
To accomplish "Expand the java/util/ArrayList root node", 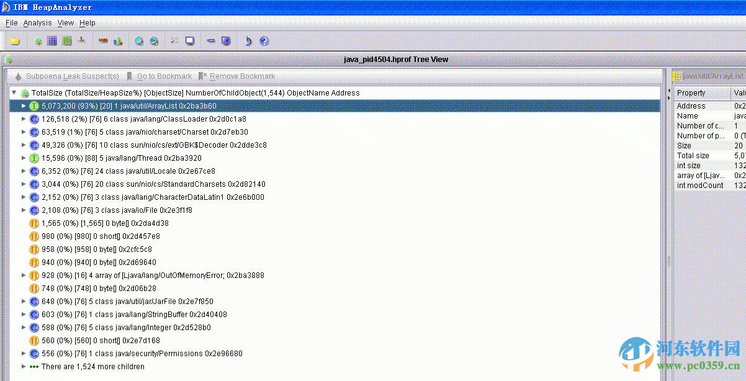I will click(22, 105).
